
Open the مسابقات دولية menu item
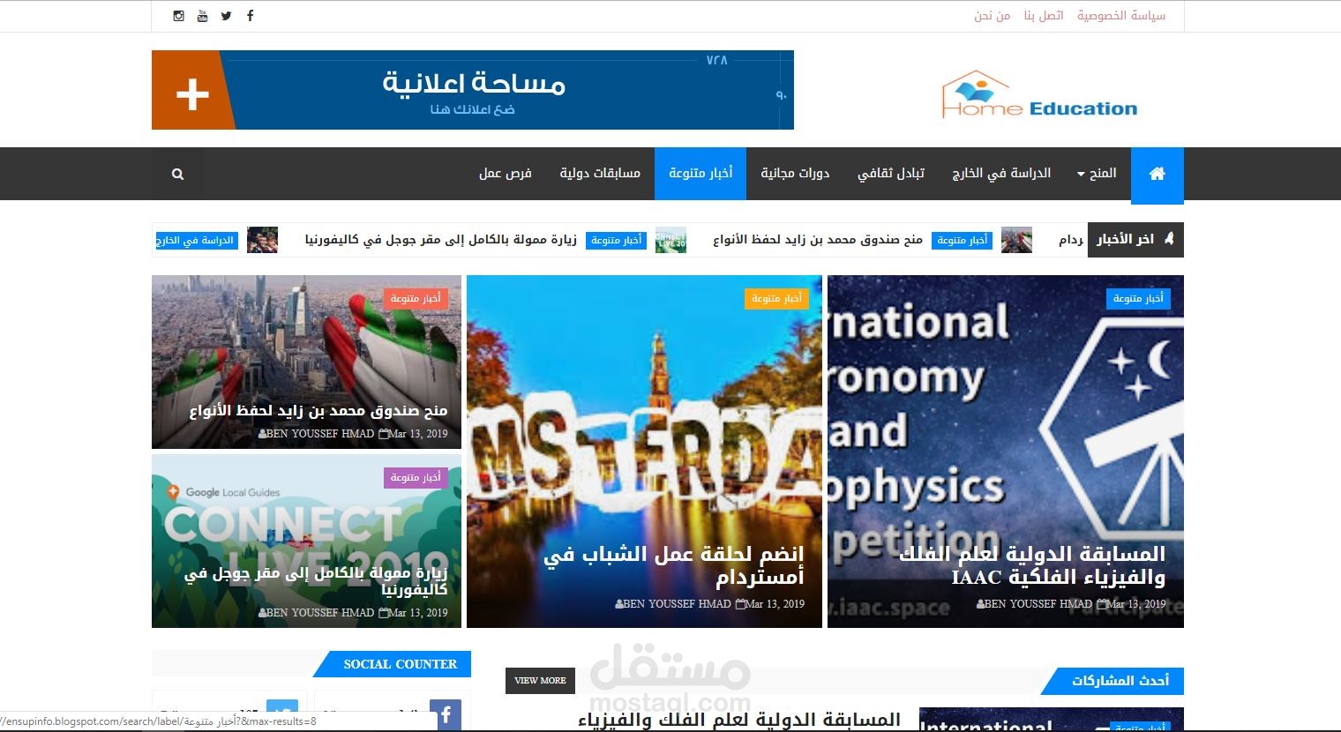pos(600,173)
